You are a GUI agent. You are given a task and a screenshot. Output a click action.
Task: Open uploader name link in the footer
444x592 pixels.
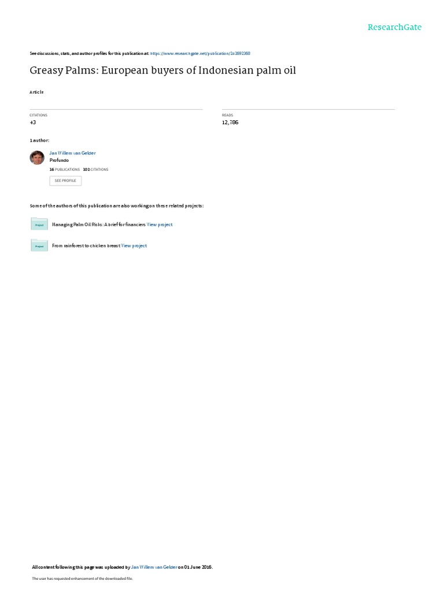[154, 567]
